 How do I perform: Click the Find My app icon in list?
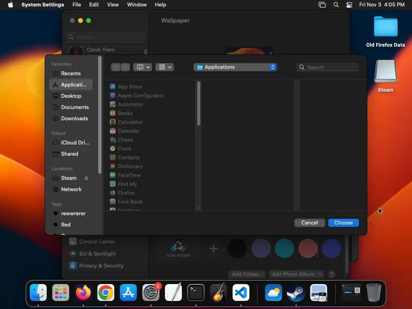tap(113, 184)
